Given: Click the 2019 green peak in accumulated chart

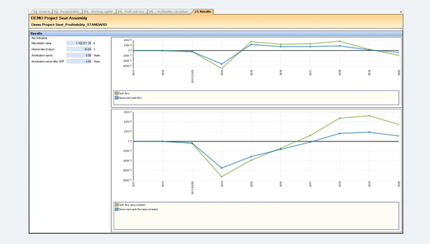Looking at the screenshot, I should click(x=369, y=116).
